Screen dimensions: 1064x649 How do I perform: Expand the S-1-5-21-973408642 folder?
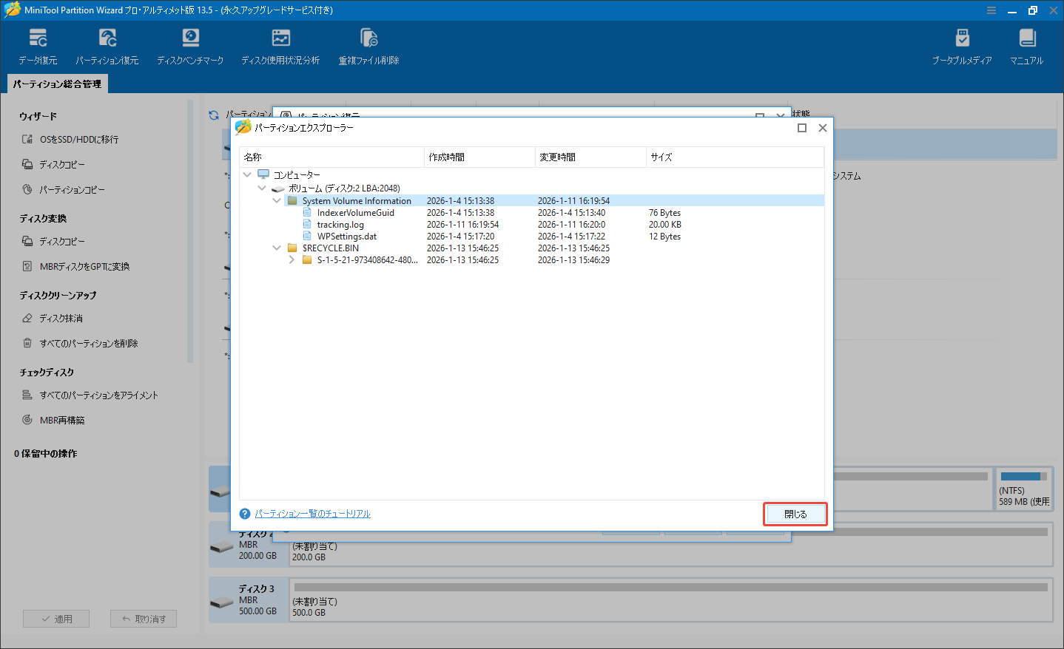[x=291, y=259]
